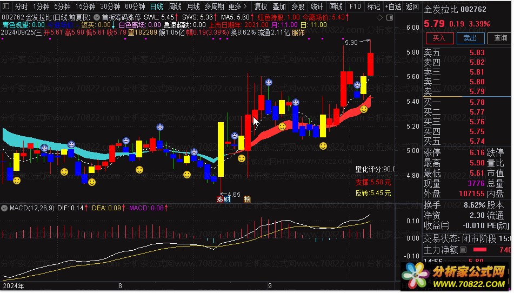Select the 日线 daily chart tab
The image size is (514, 293).
(157, 6)
